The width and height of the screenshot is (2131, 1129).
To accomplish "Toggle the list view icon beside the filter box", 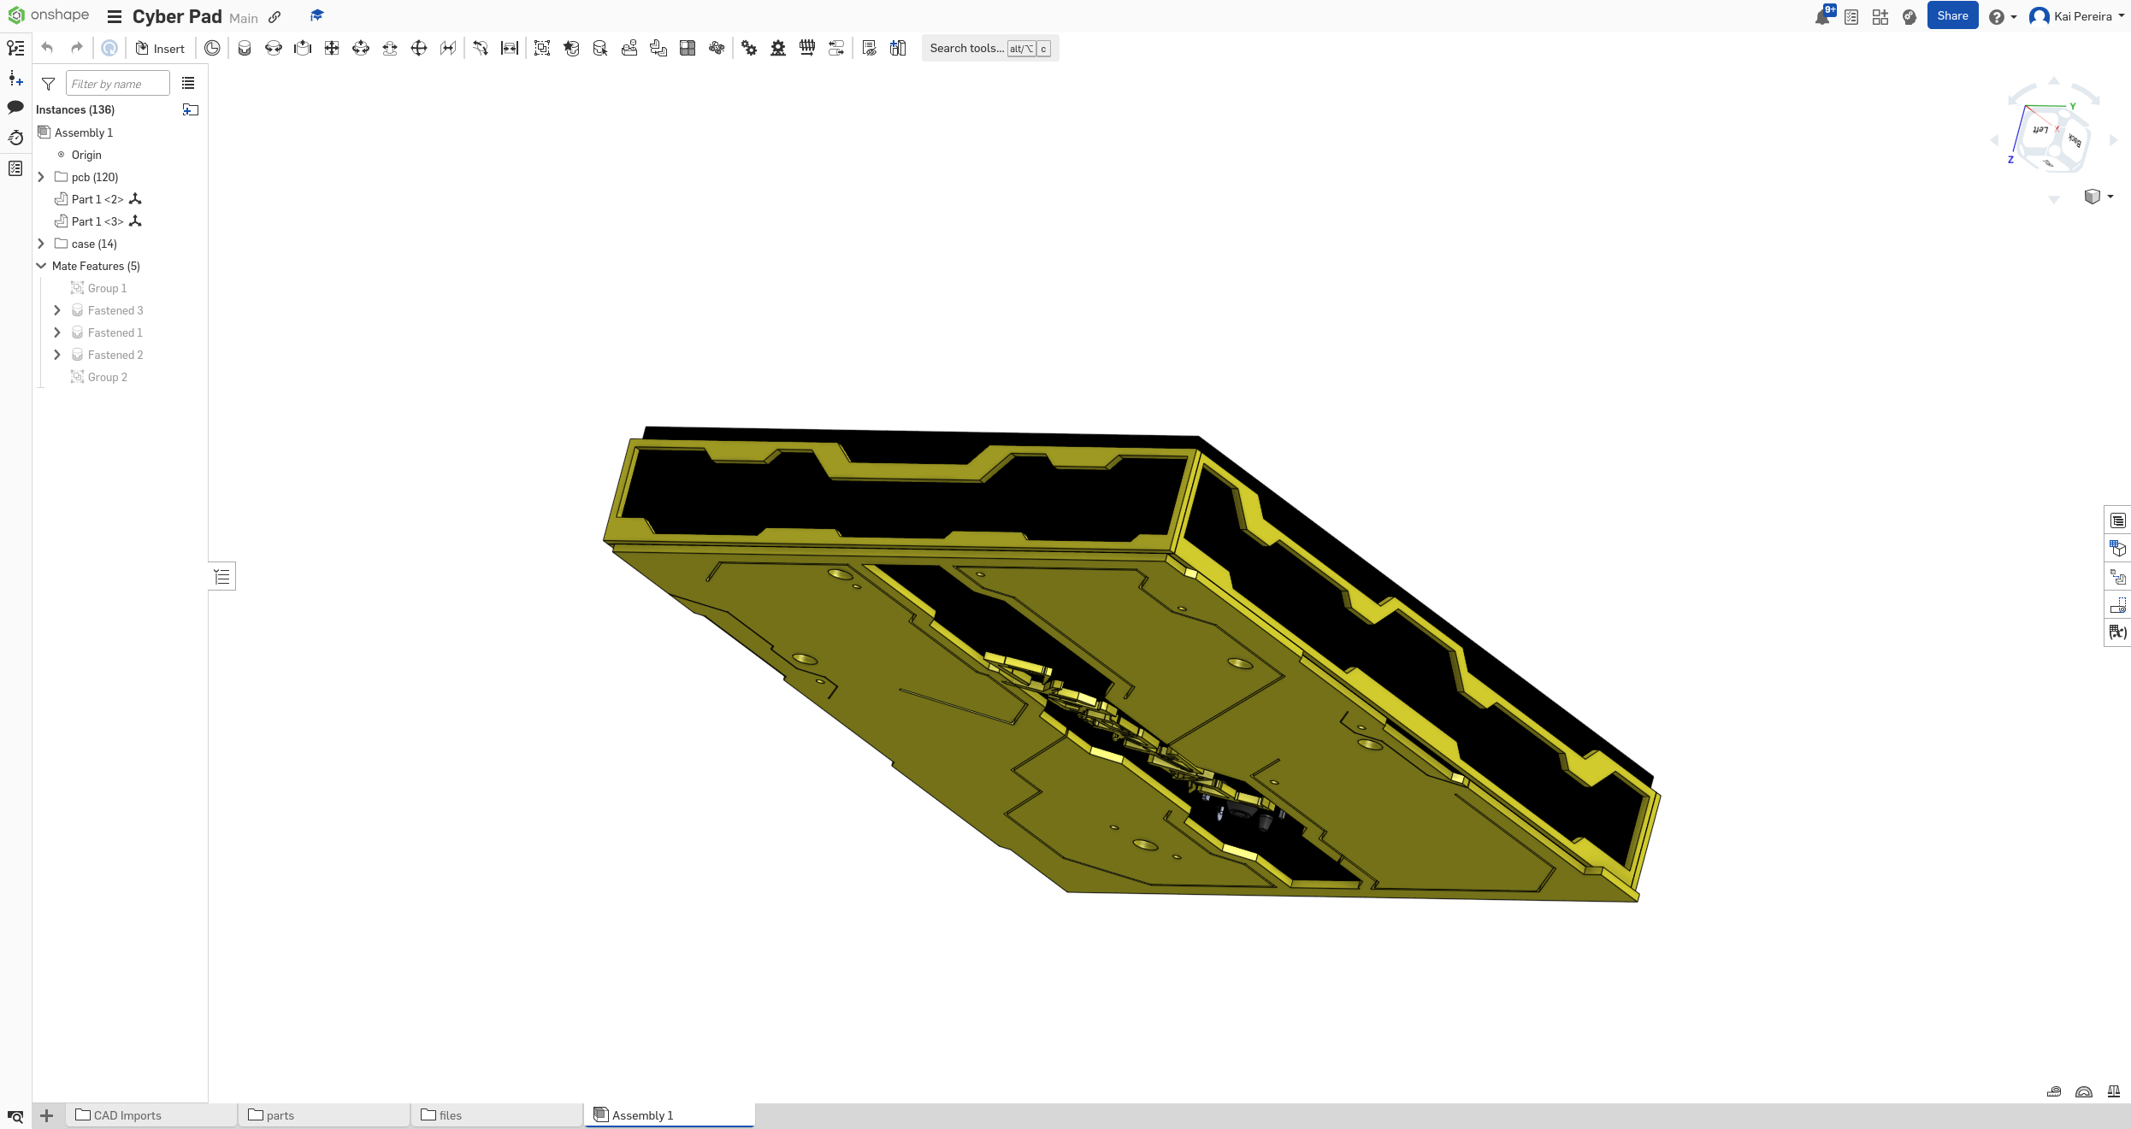I will tap(188, 83).
